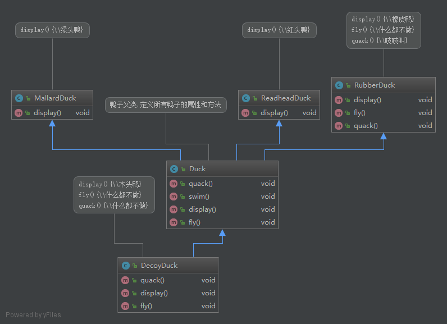Select the quack() method in DecoyDuck
Screen dimensions: 447x324
[x=152, y=280]
